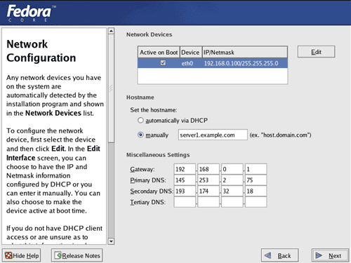Viewport: 351px width, 263px height.
Task: Toggle the eth0 Active on Boot checkbox
Action: click(163, 63)
